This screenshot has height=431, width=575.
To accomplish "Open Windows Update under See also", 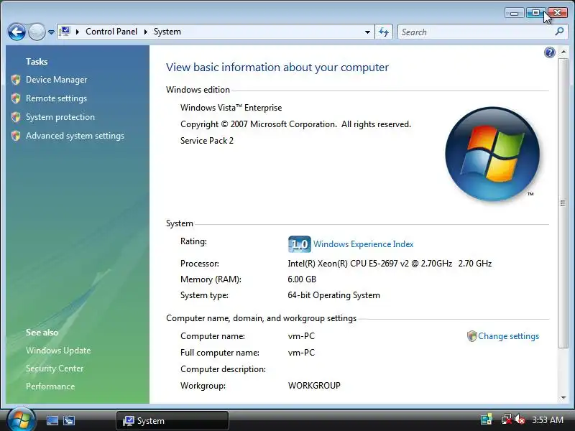I will click(x=58, y=351).
